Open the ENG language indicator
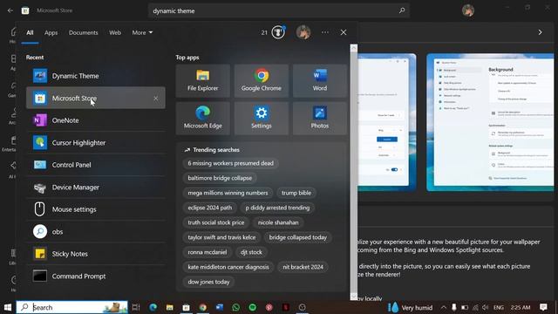 click(x=499, y=307)
